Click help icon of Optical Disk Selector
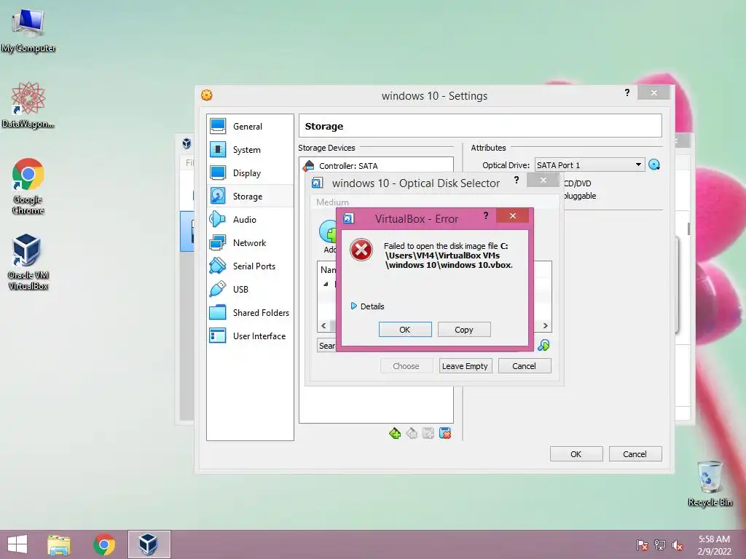 click(517, 181)
